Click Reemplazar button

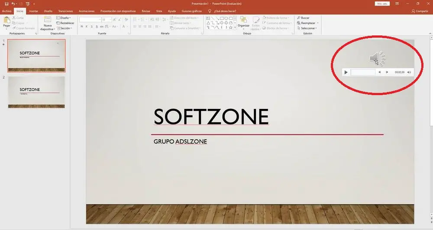coord(306,23)
